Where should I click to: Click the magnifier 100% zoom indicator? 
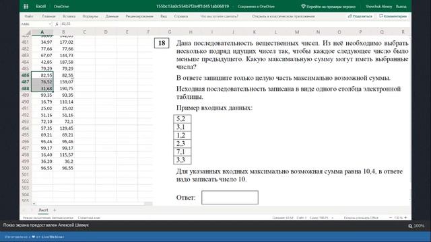(416, 226)
